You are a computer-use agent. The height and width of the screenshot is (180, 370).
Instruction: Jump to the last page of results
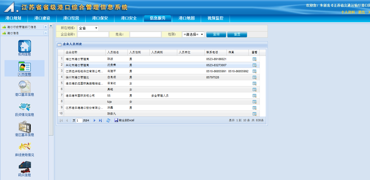point(100,120)
